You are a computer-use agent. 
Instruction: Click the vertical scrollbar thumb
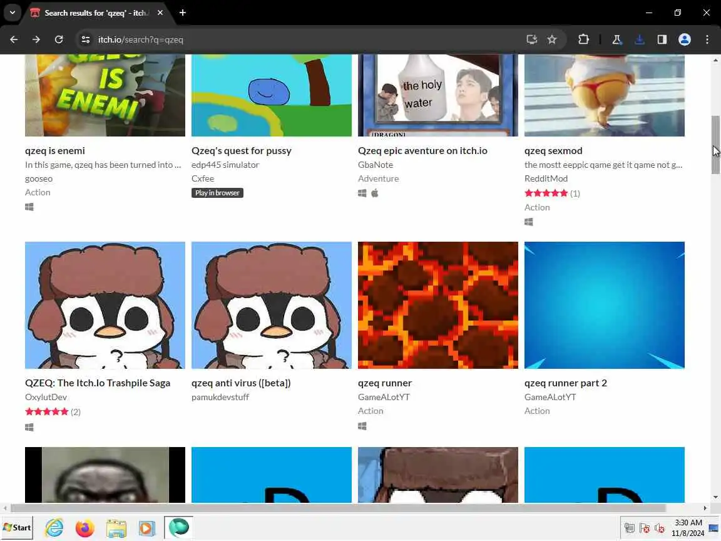tap(715, 145)
